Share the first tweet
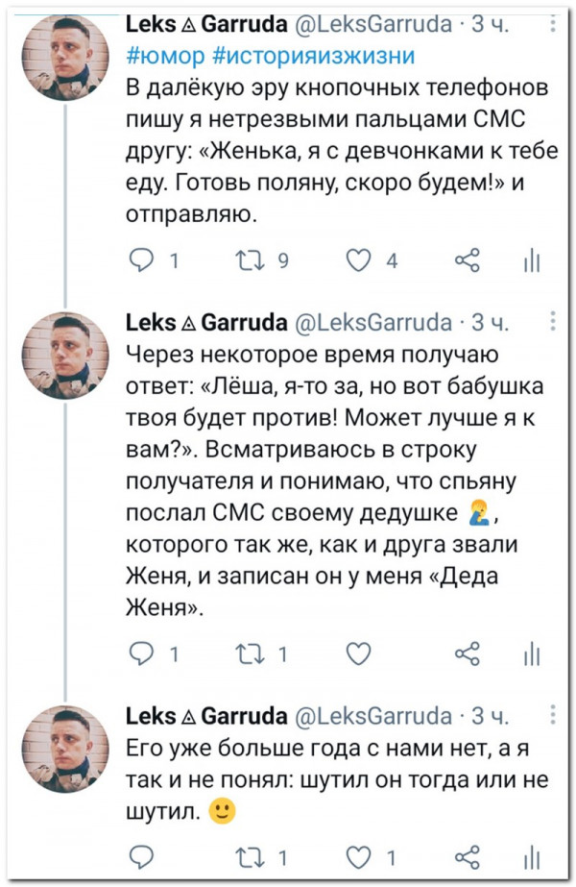This screenshot has width=576, height=887. (467, 258)
